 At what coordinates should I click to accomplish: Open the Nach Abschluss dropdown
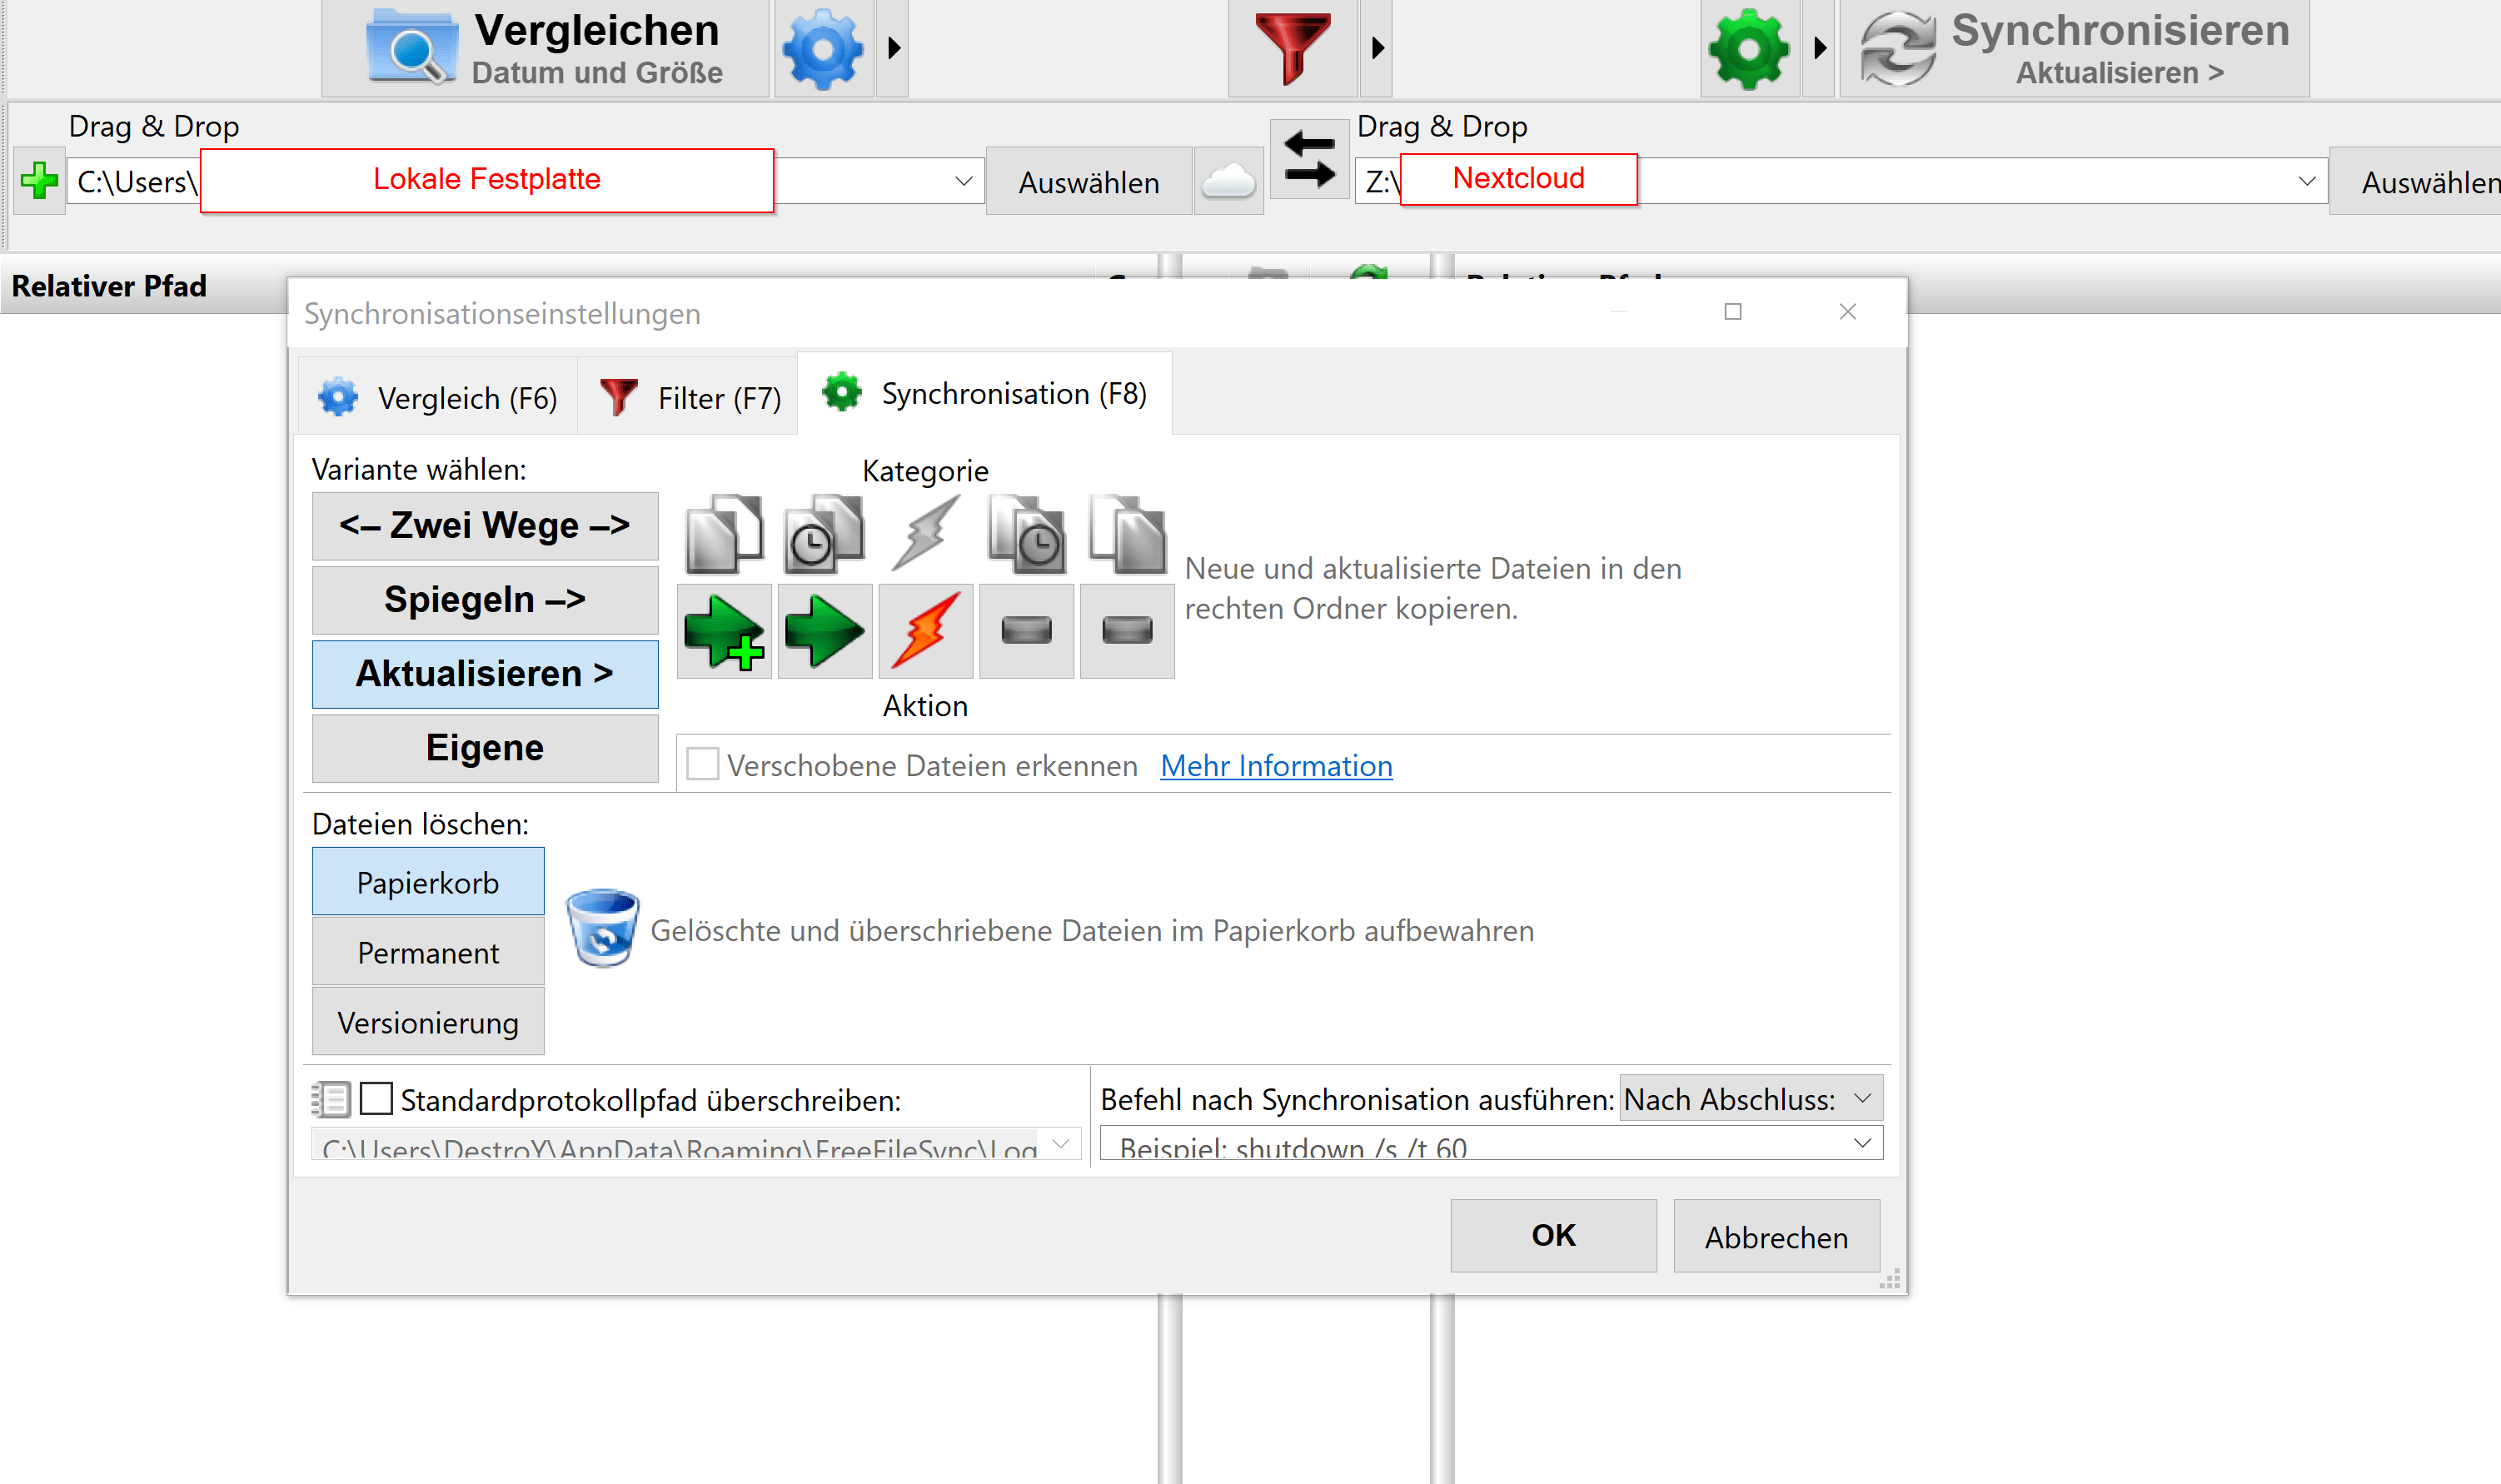click(x=1750, y=1099)
